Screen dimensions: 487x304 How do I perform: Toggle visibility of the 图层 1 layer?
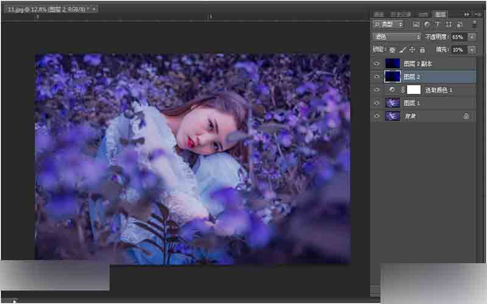[377, 102]
